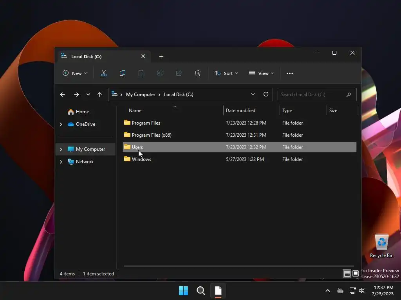The height and width of the screenshot is (300, 401).
Task: Sort by Type column header
Action: tap(287, 111)
